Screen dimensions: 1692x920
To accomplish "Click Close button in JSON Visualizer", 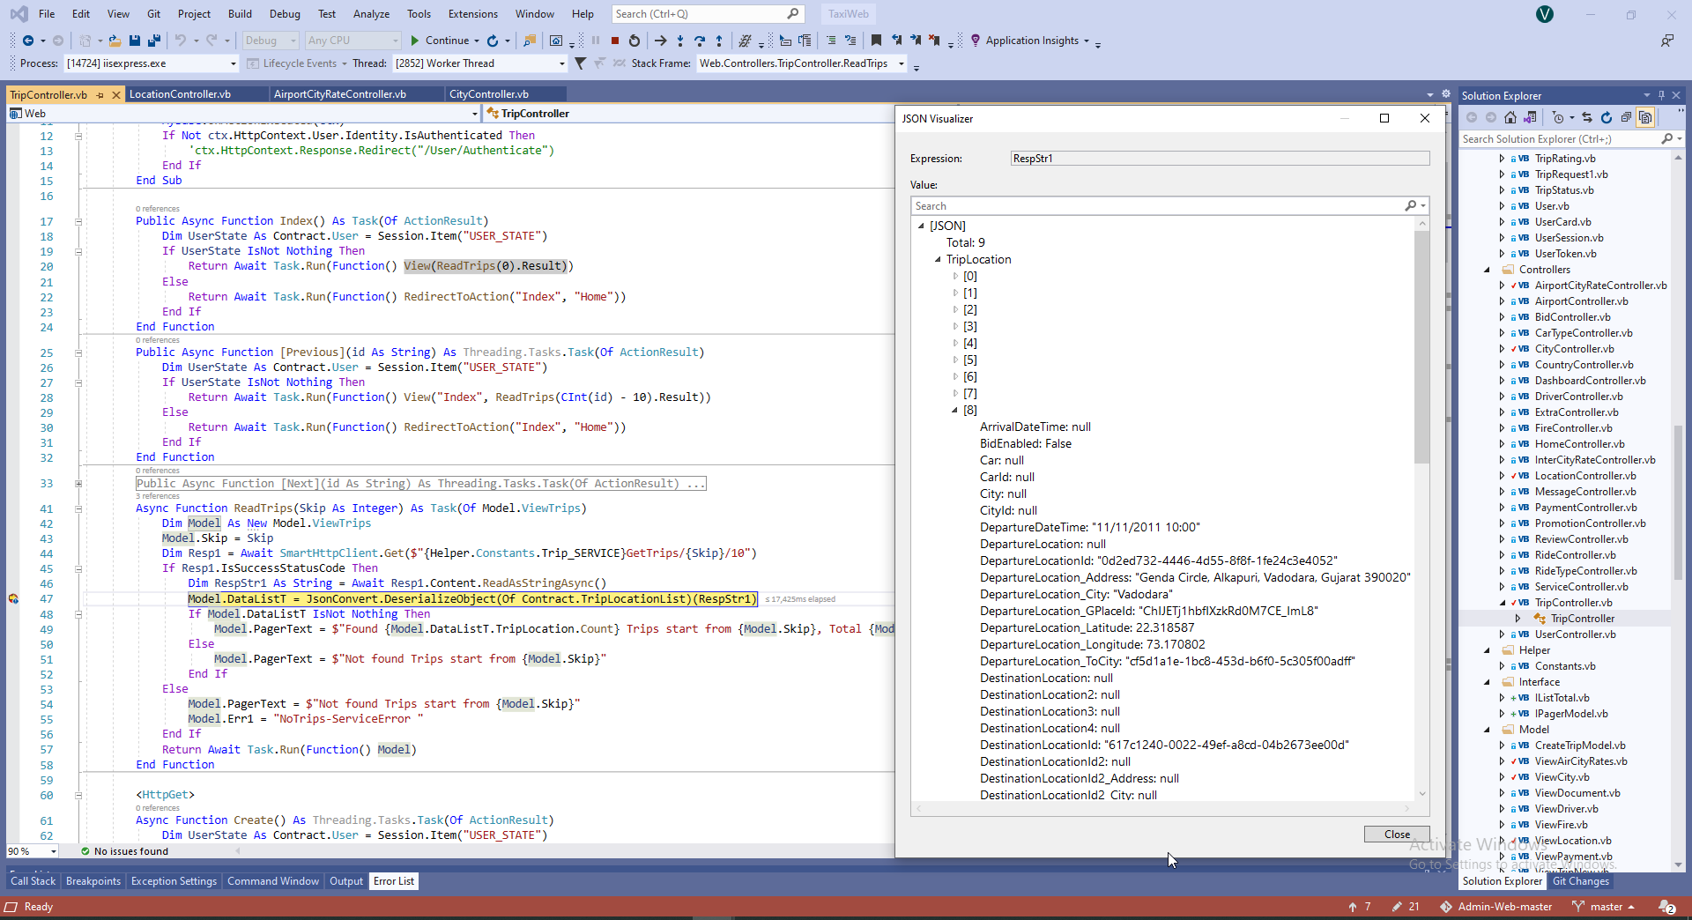I will (1396, 835).
